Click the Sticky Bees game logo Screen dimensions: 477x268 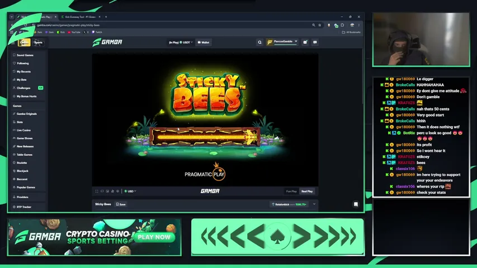209,94
